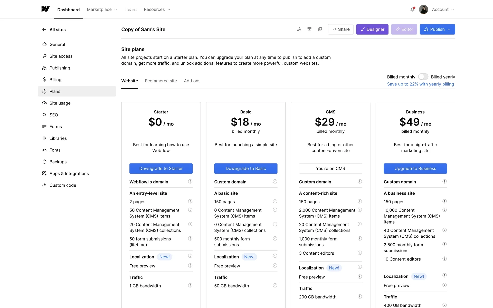The height and width of the screenshot is (308, 493).
Task: Open the notifications bell
Action: [x=412, y=9]
